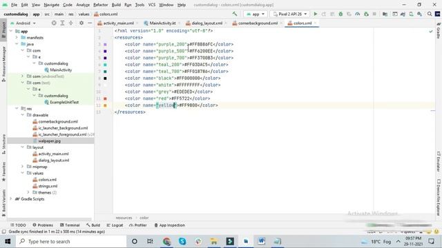Viewport: 442px width, 248px height.
Task: Click Search Everywhere magnifier icon
Action: coord(430,14)
